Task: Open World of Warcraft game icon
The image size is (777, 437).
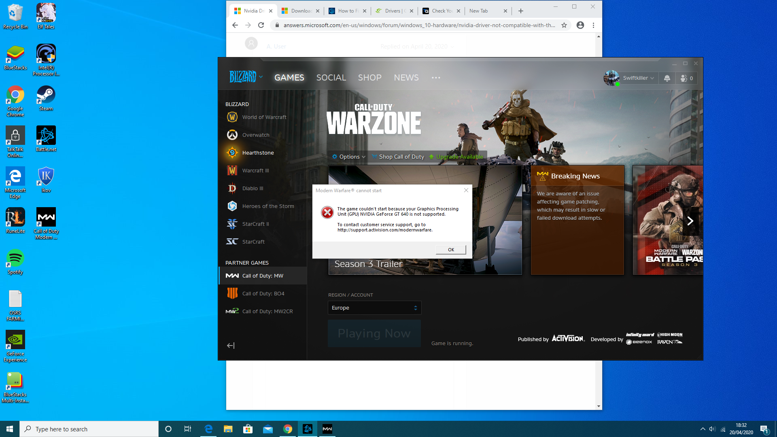Action: 232,117
